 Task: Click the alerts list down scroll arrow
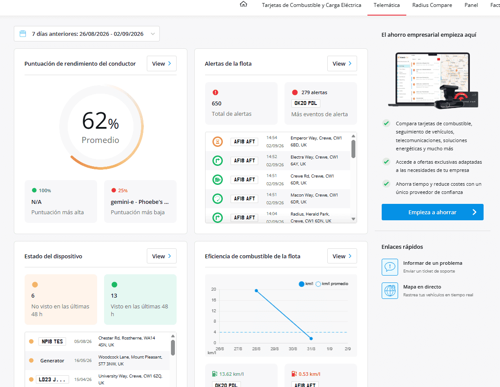click(x=353, y=219)
